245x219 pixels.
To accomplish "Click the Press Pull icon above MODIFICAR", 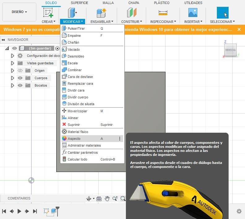I will pyautogui.click(x=72, y=12).
